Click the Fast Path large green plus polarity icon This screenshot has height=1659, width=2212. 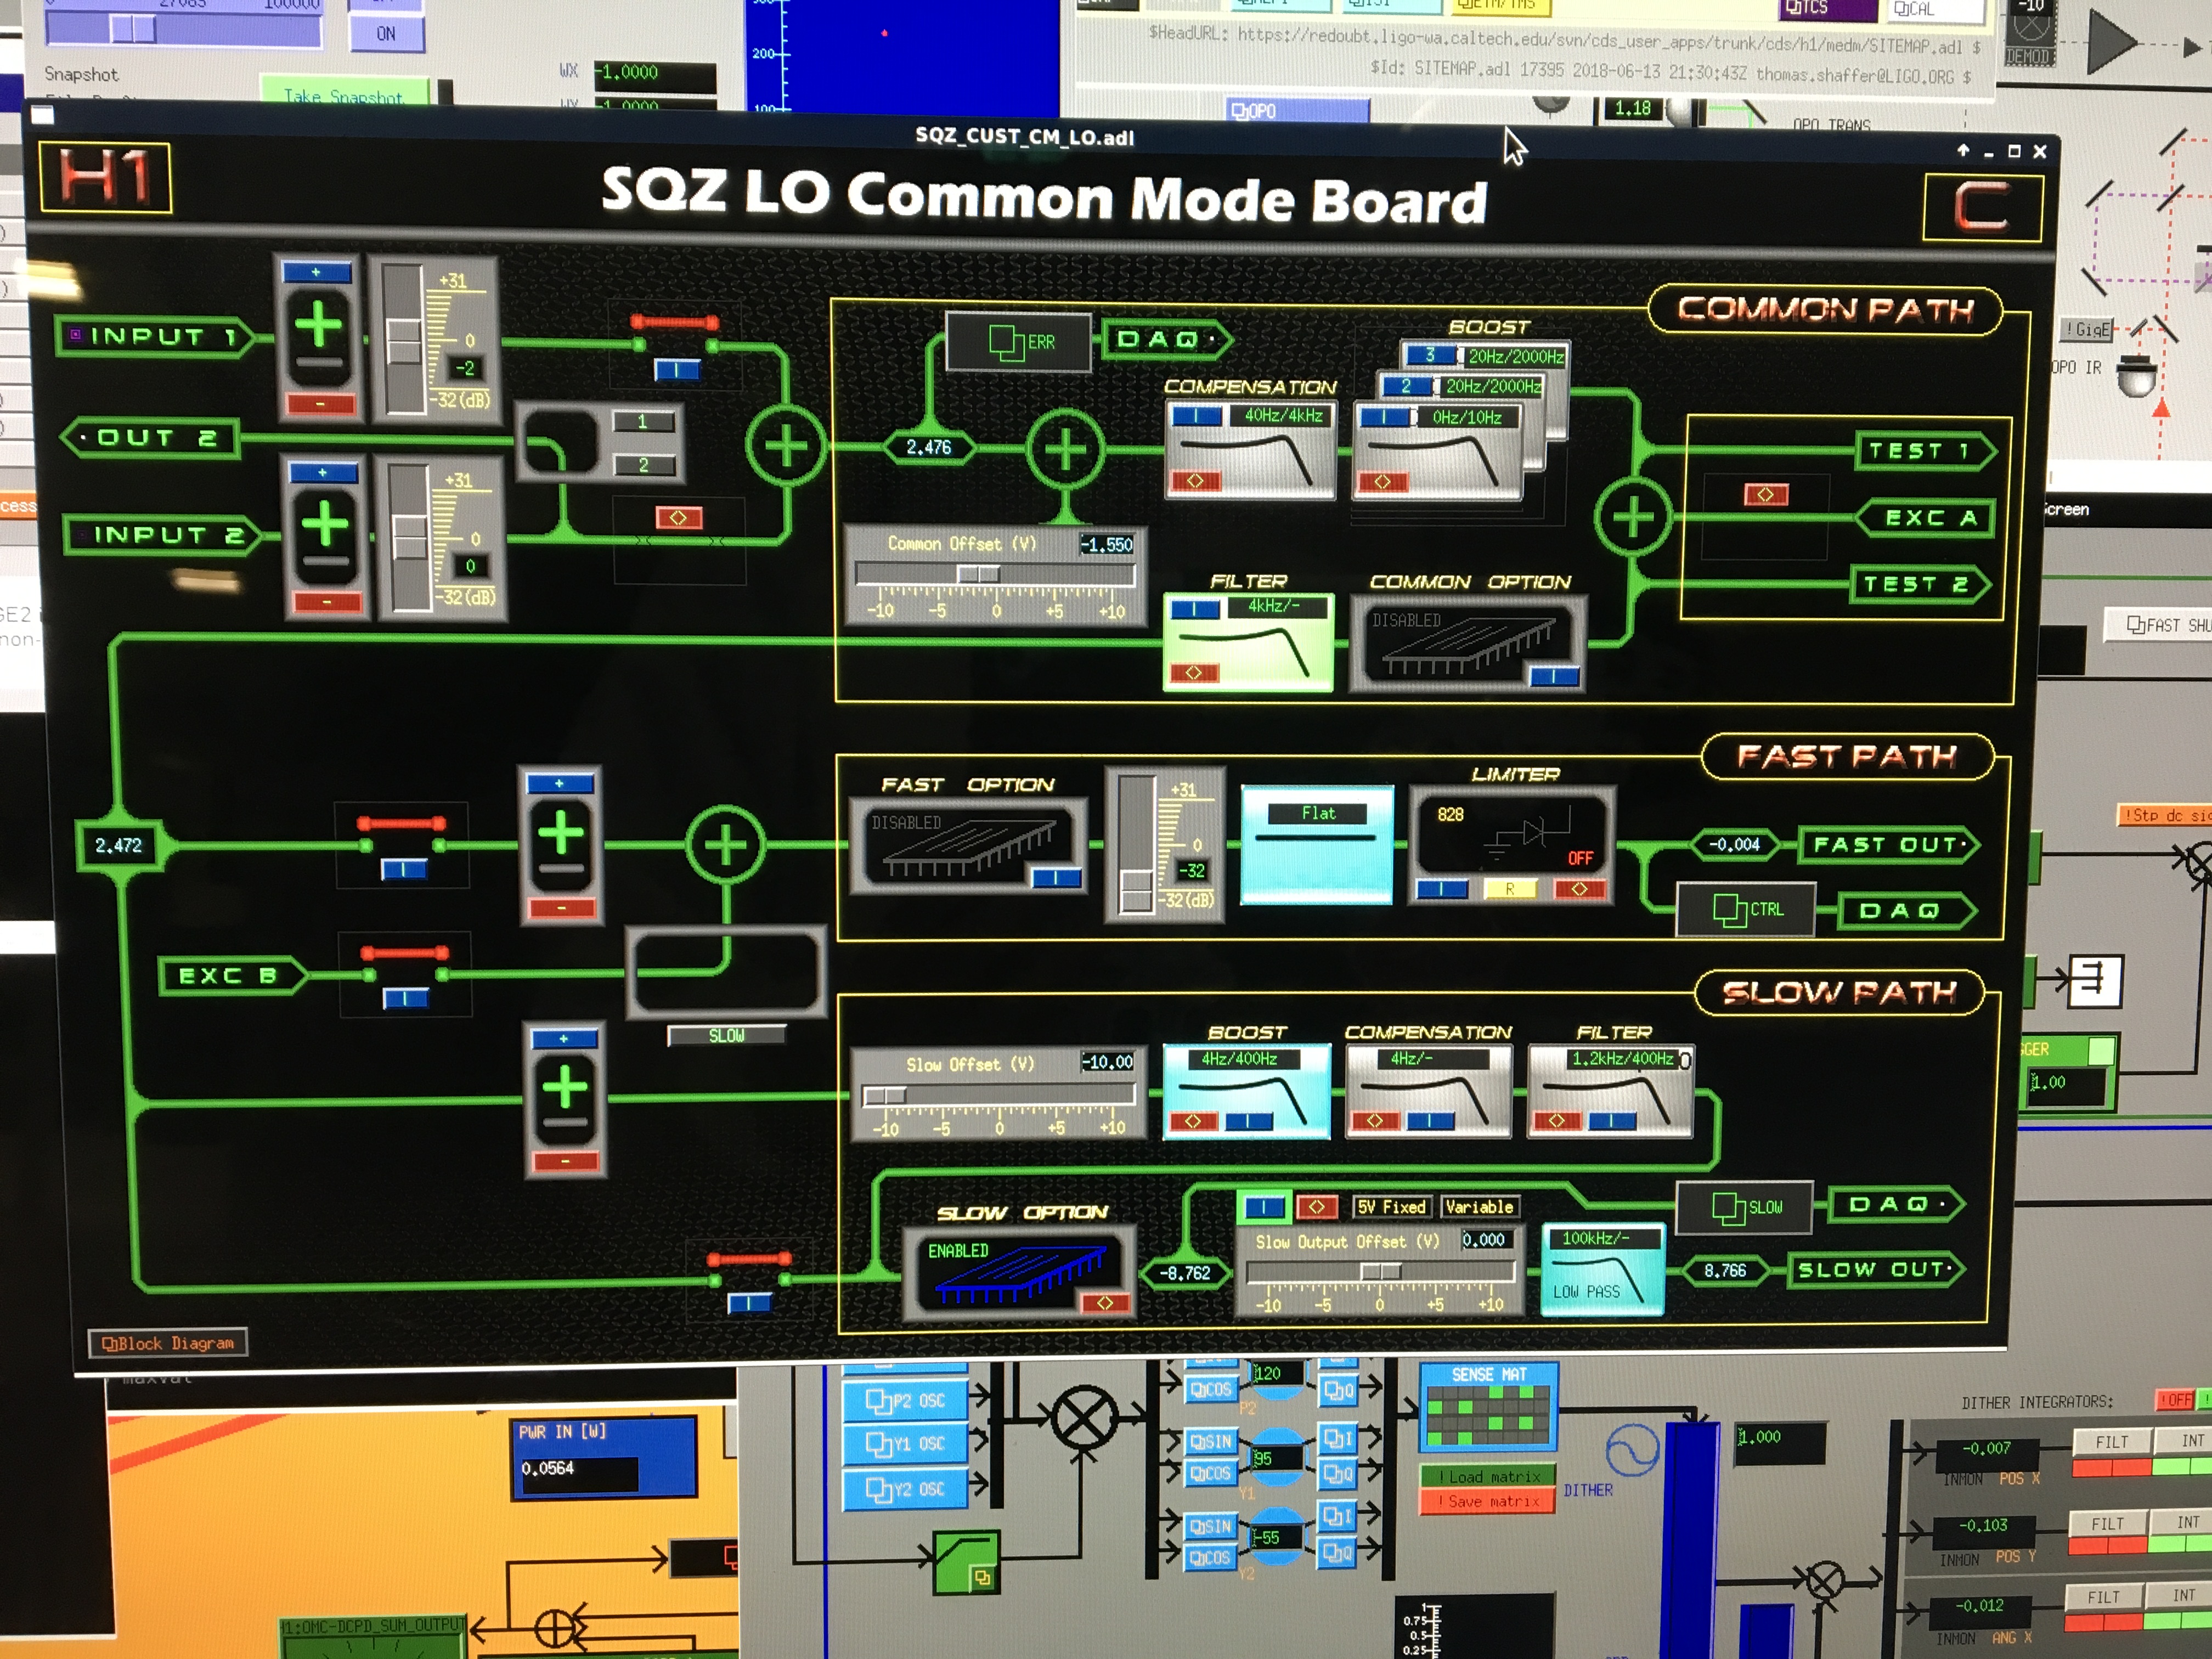point(561,834)
